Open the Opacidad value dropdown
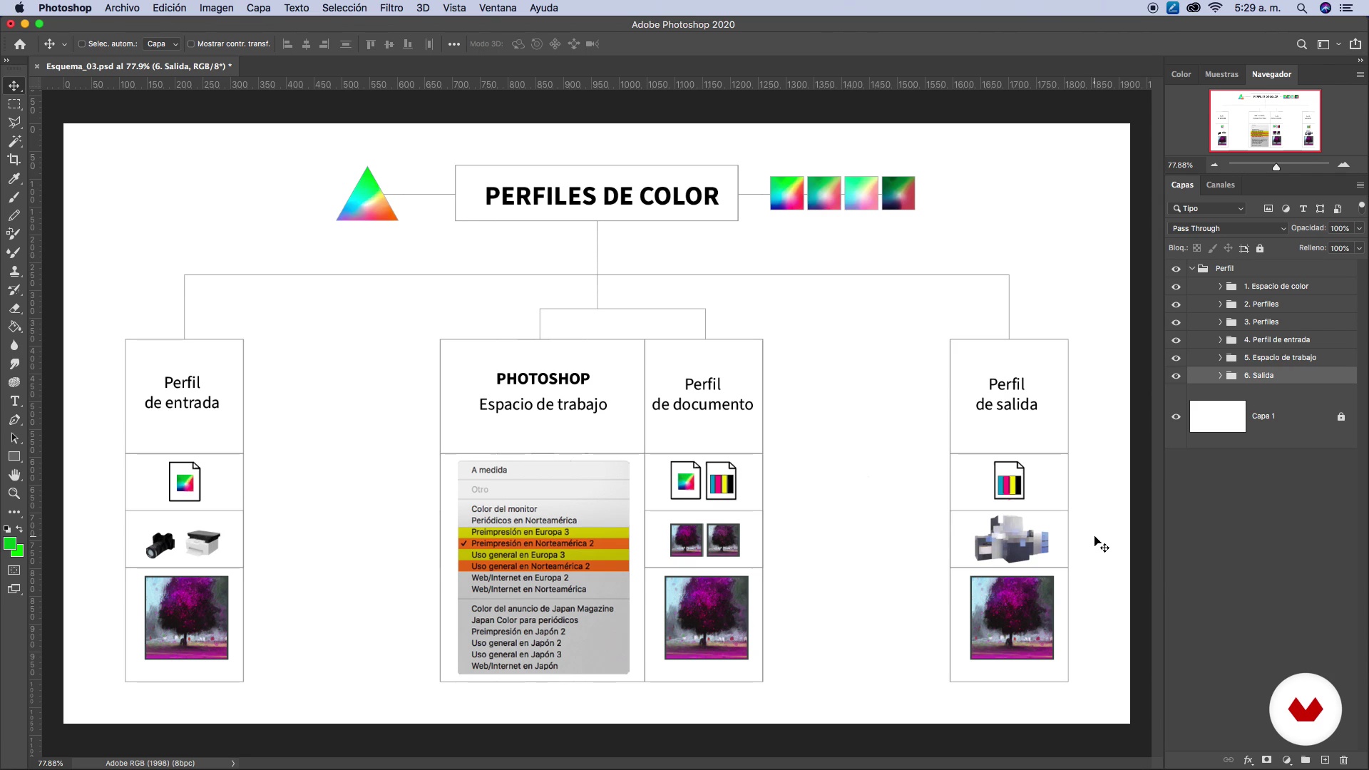Screen dimensions: 1369x770 1360,228
